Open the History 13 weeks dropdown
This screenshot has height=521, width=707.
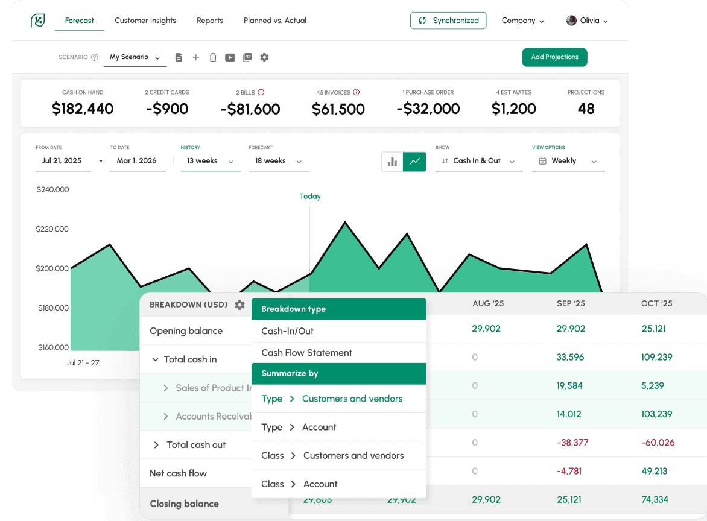click(210, 161)
